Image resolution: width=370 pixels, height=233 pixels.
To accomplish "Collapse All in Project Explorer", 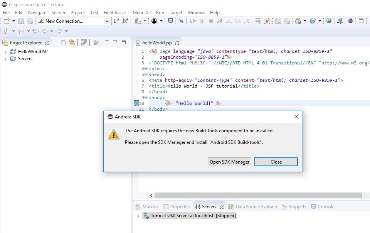I will click(x=63, y=42).
